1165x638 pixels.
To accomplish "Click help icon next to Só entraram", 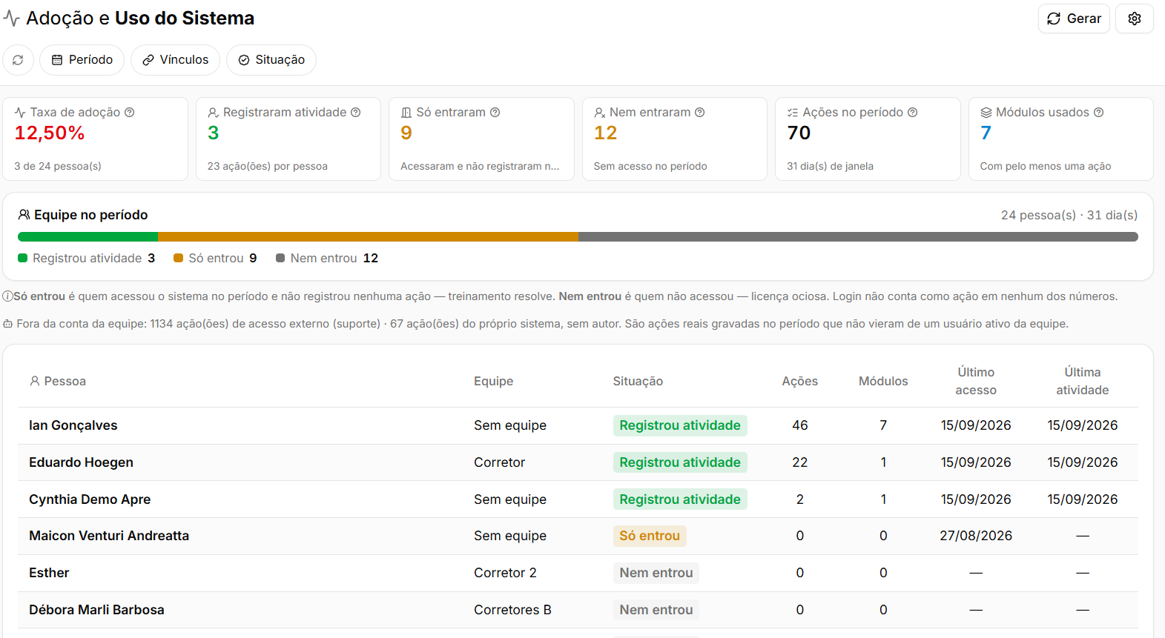I will [x=495, y=113].
